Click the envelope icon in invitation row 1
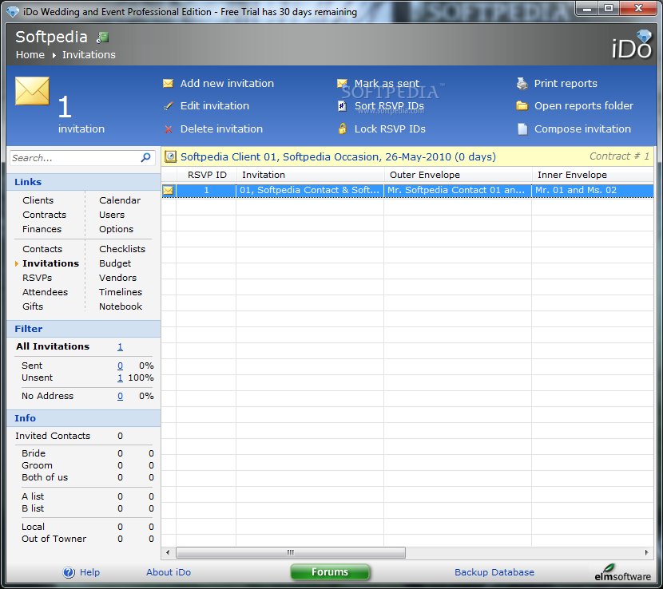The width and height of the screenshot is (663, 589). tap(169, 191)
